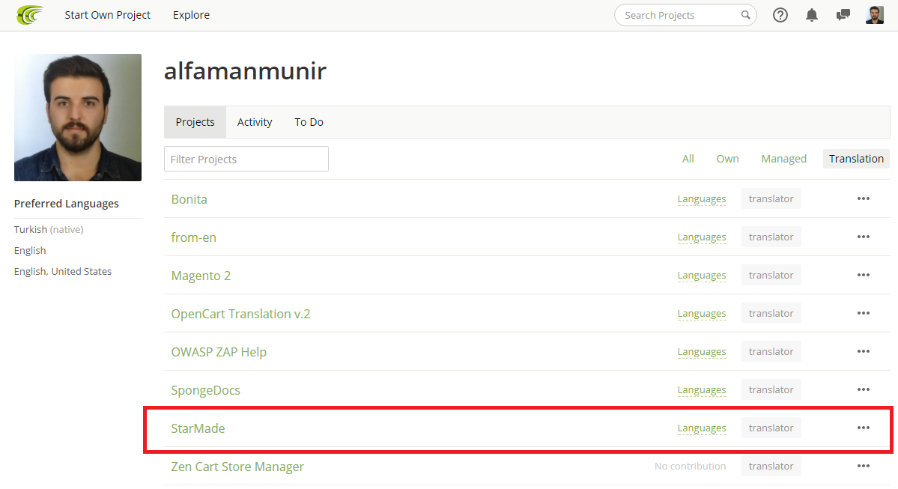
Task: Expand Languages for SpongeDocs
Action: point(702,390)
